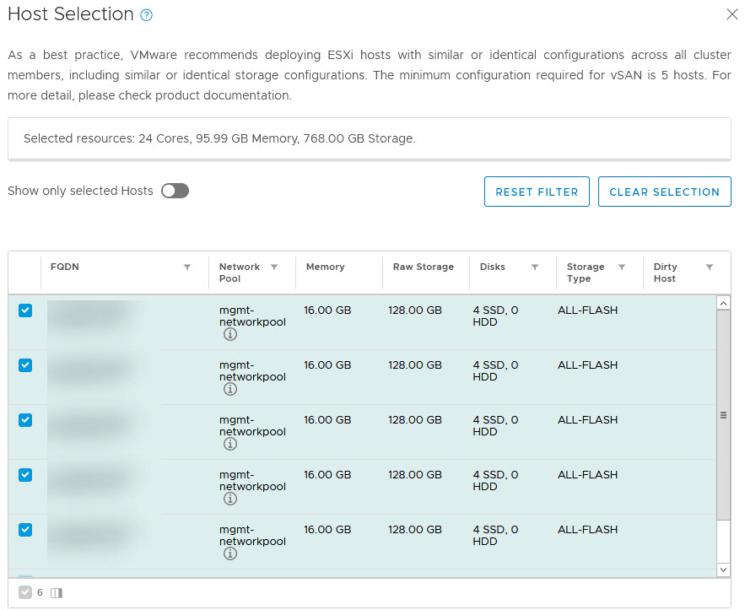Uncheck the third host row checkbox

25,420
